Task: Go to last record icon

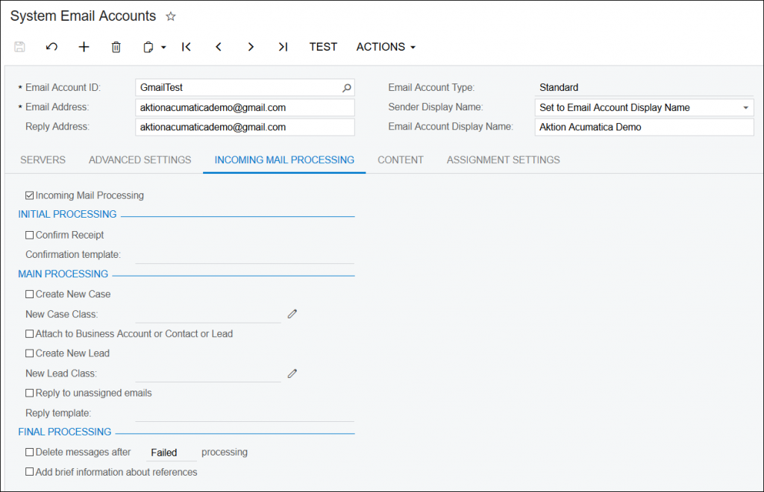Action: tap(283, 47)
